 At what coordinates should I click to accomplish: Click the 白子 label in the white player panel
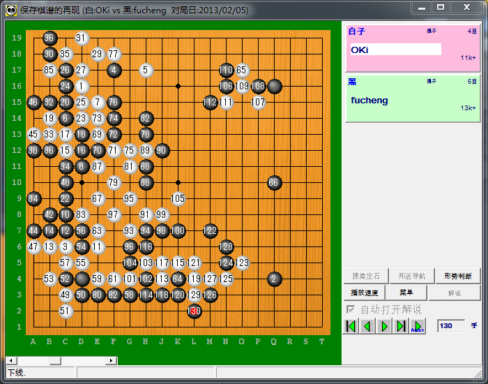pyautogui.click(x=357, y=31)
